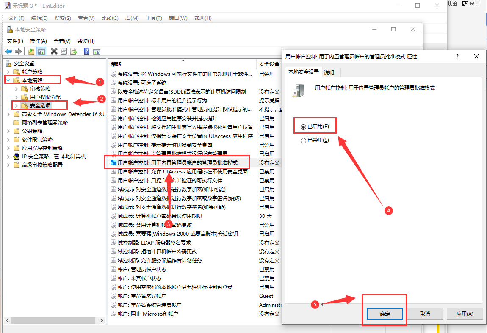Select the 安全设置 root node in the tree
Viewport: 487px width, 333px height.
(24, 63)
